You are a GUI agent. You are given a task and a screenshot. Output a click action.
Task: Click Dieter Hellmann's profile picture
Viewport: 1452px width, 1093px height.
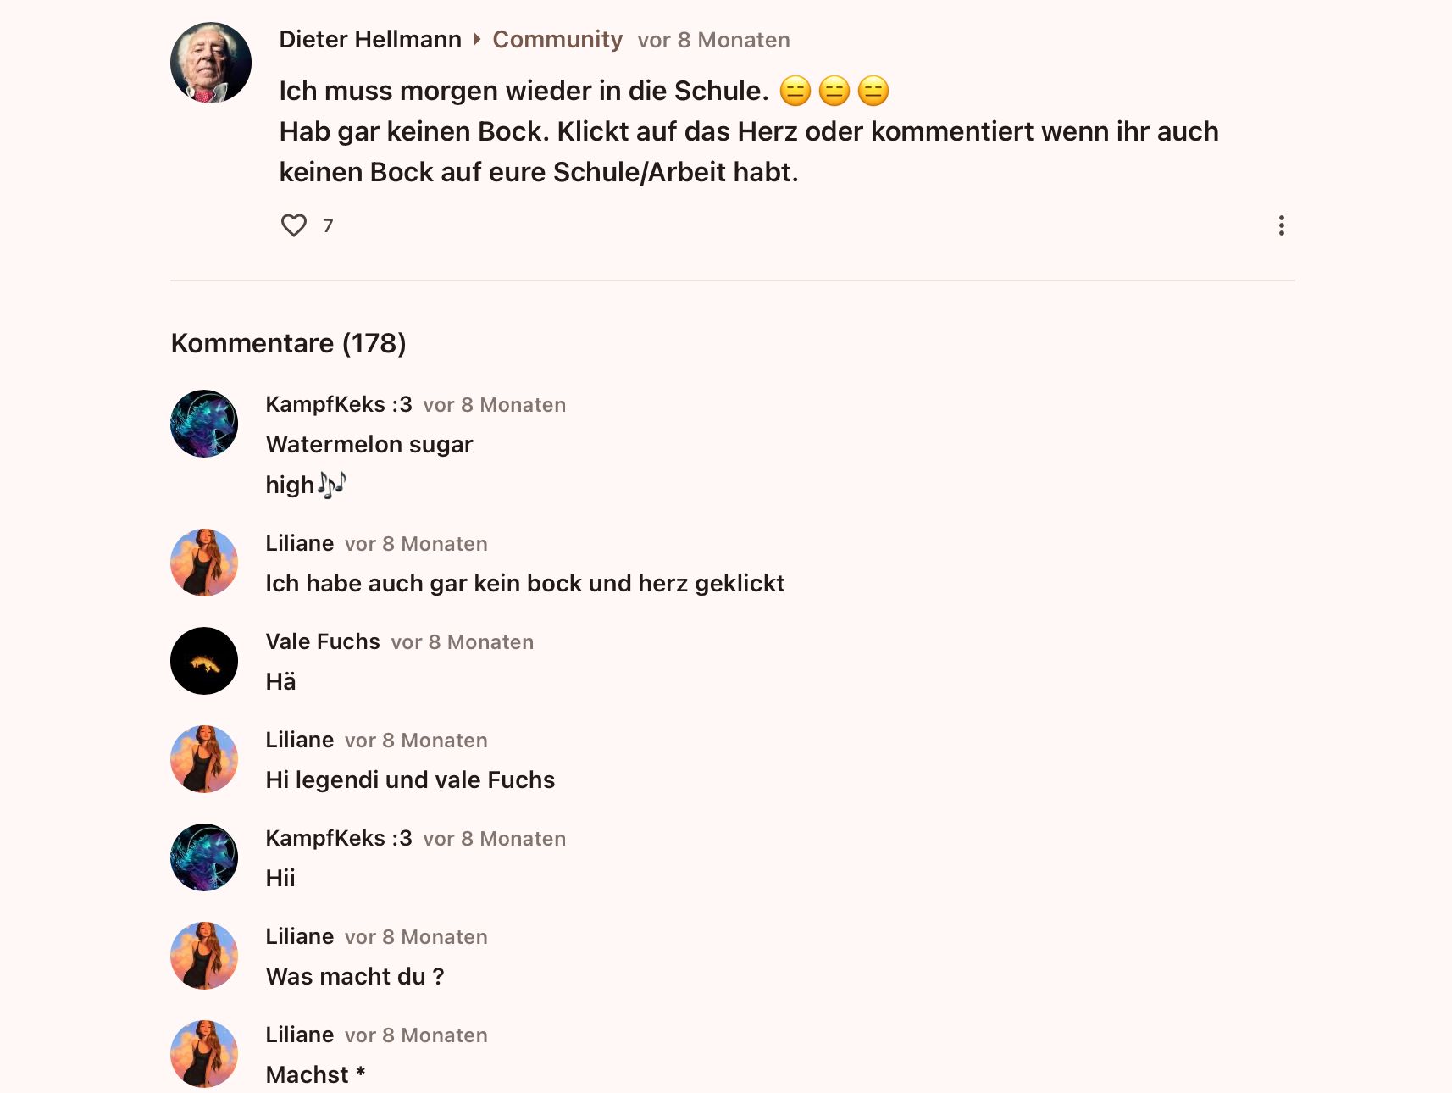[211, 63]
